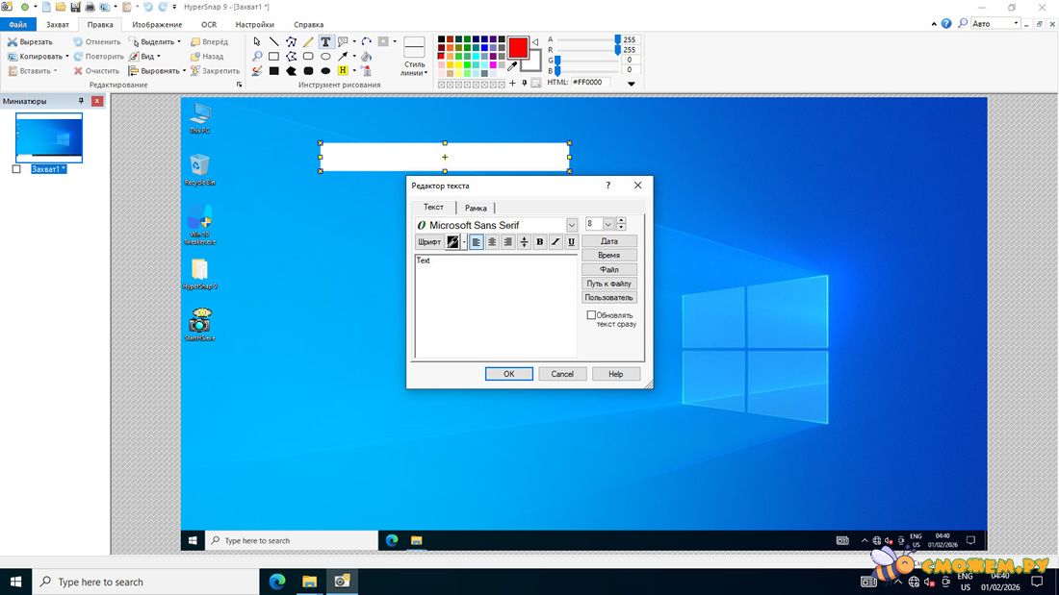This screenshot has height=595, width=1059.
Task: Pick the straight line drawing tool
Action: [x=274, y=41]
